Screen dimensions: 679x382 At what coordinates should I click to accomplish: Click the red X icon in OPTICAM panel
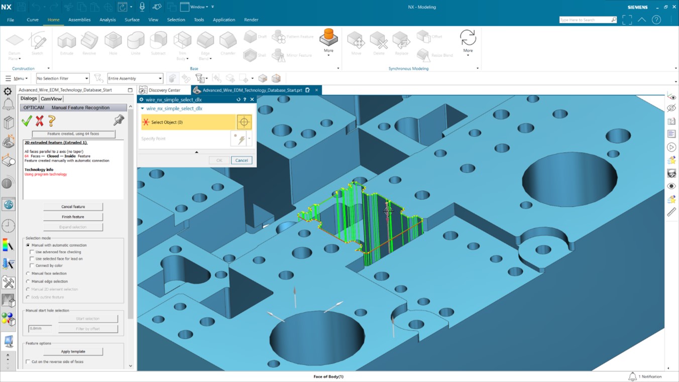40,121
